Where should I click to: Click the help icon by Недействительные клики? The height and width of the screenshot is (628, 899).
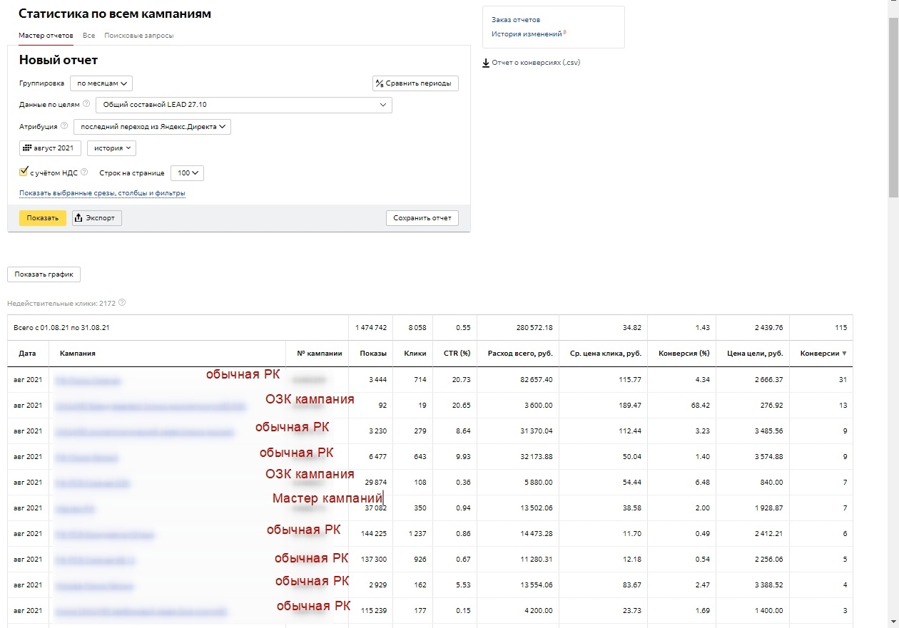[122, 303]
